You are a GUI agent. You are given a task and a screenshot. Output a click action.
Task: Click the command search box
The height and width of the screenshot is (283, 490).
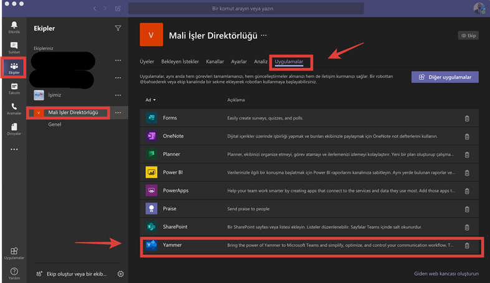coord(246,9)
